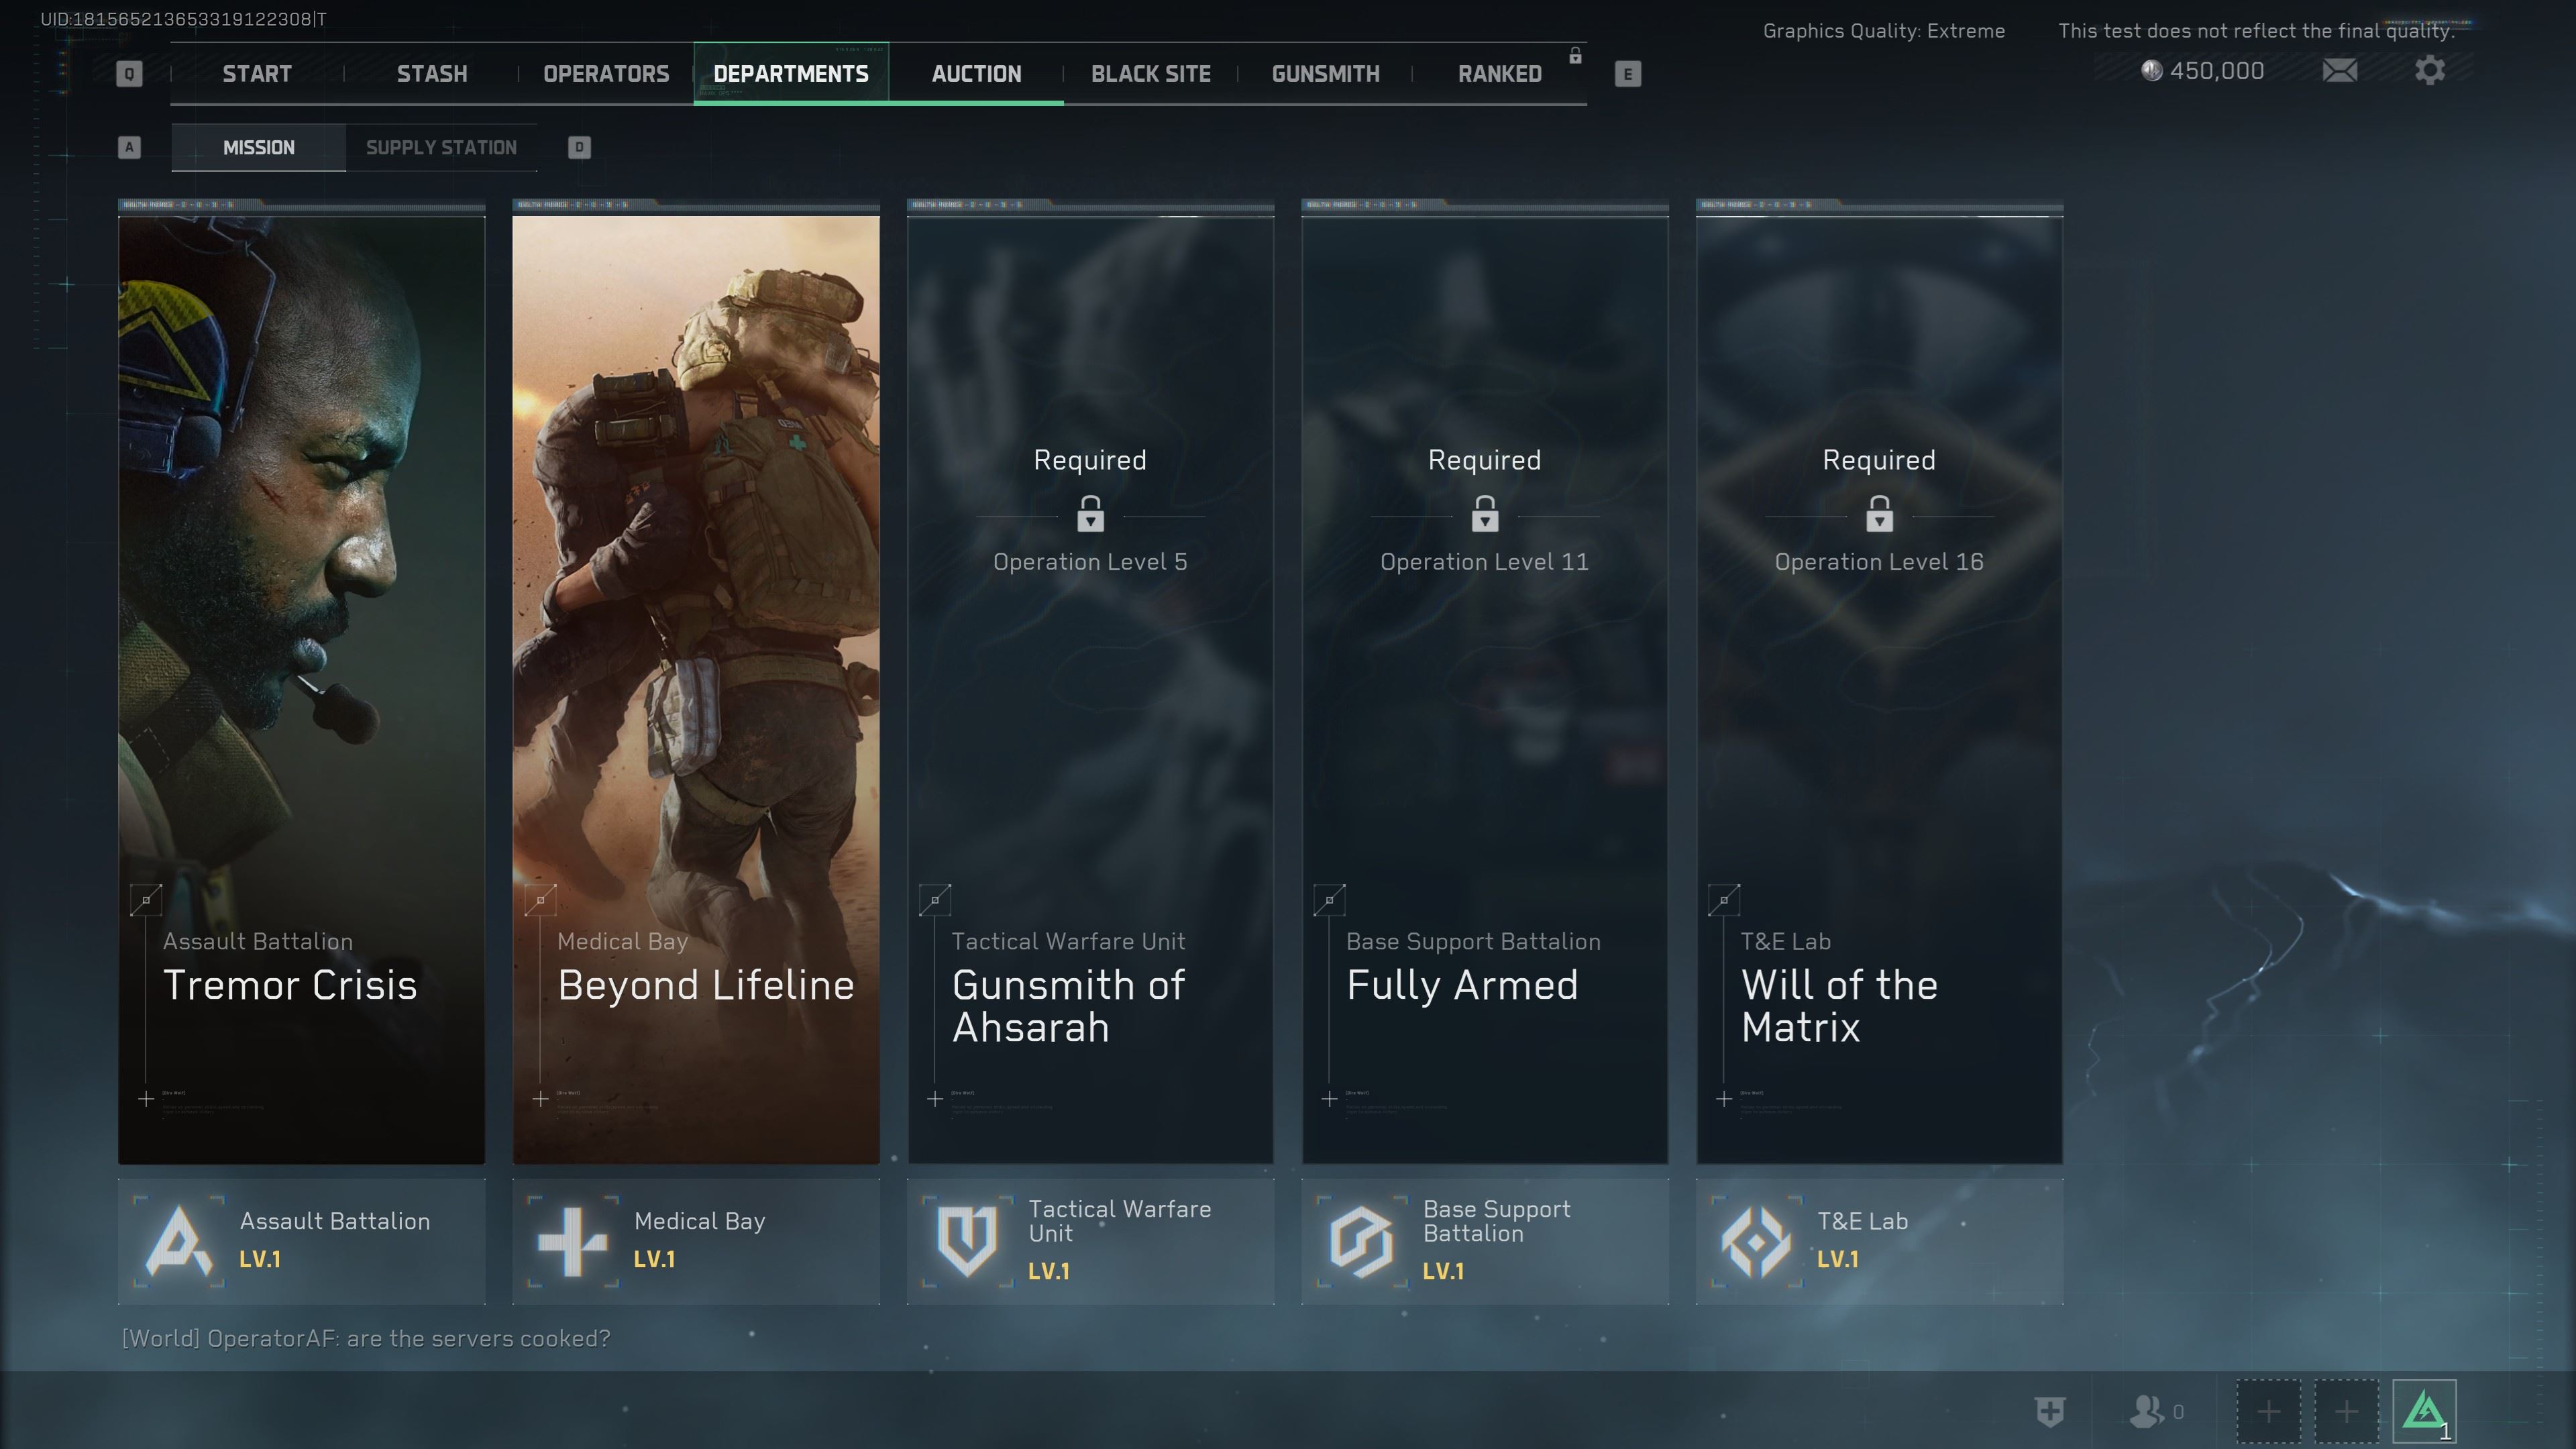The image size is (2576, 1449).
Task: Click the first empty squad plus slot
Action: (x=2268, y=1411)
